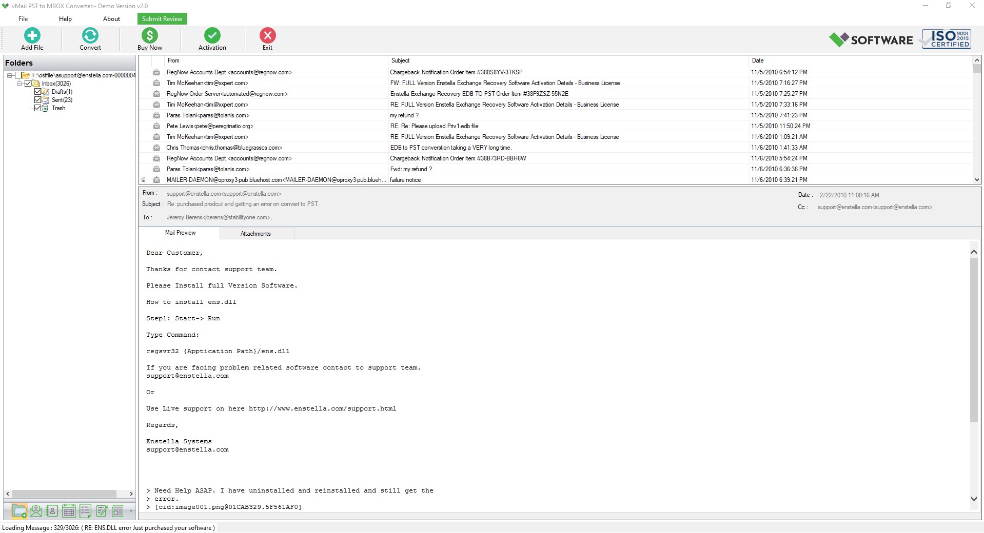984x533 pixels.
Task: Click mail icon beside Pete Lewis message
Action: 156,126
